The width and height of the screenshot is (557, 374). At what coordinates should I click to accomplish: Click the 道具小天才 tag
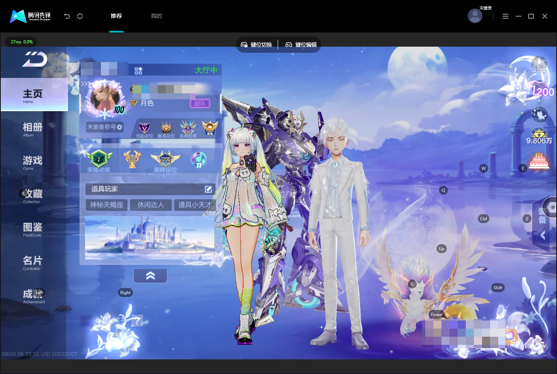tap(195, 205)
